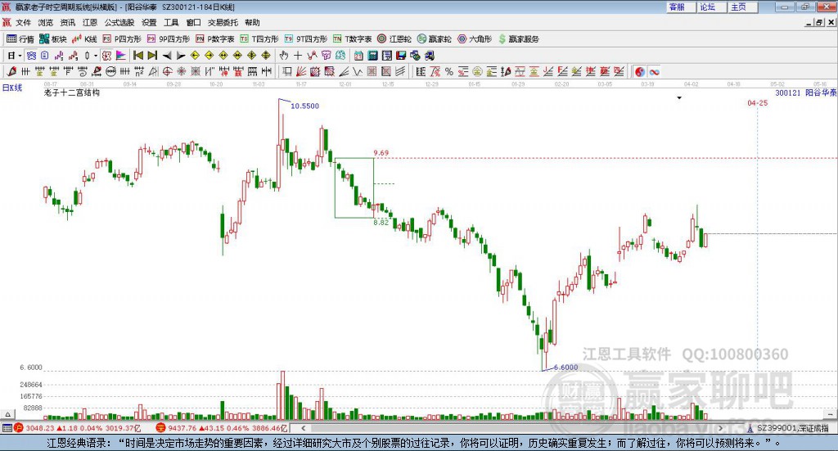This screenshot has width=838, height=451.
Task: Open the 交易委托 menu
Action: click(x=223, y=22)
